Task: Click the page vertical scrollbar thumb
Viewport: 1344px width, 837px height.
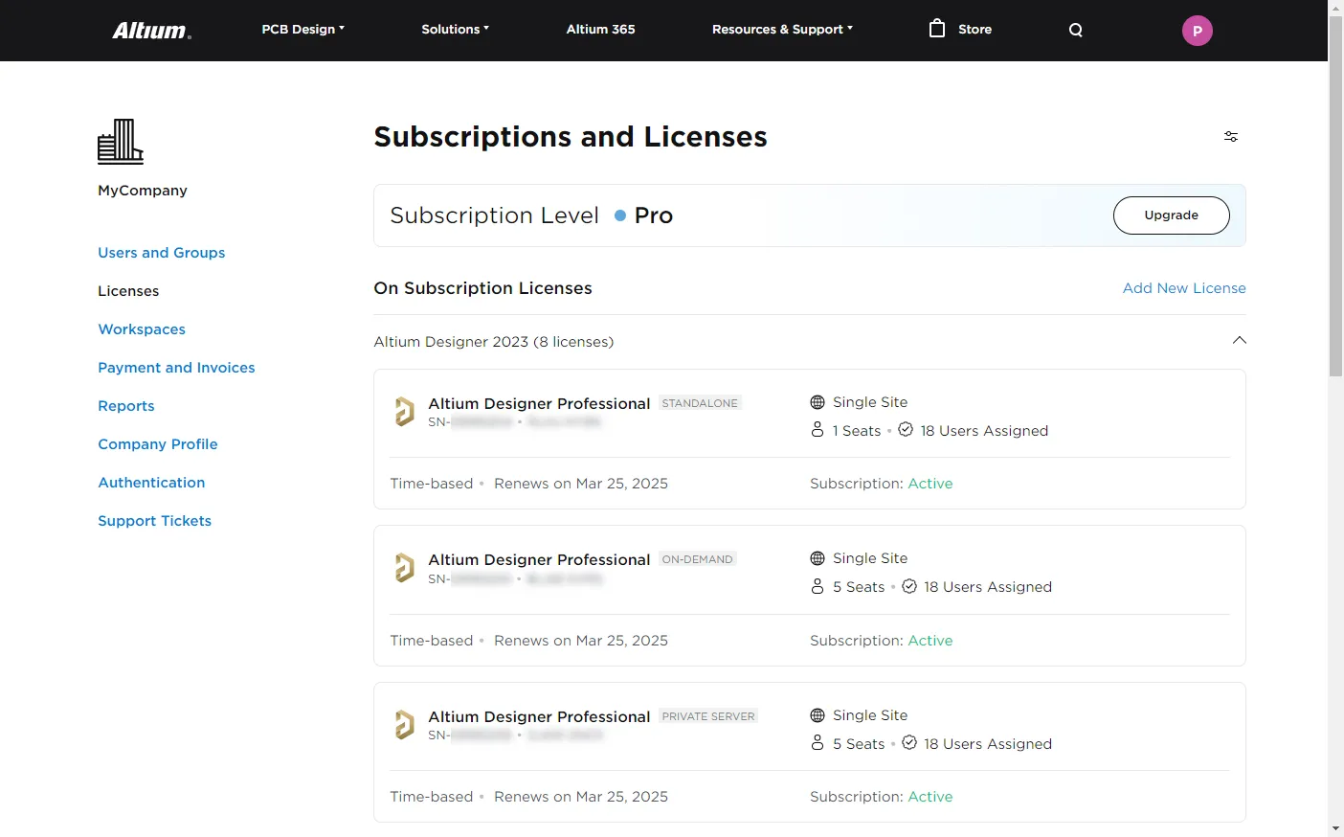Action: 1336,196
